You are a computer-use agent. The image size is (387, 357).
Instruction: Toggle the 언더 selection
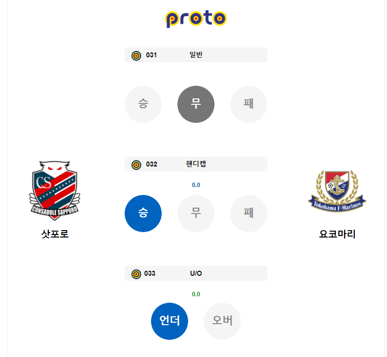(x=170, y=321)
